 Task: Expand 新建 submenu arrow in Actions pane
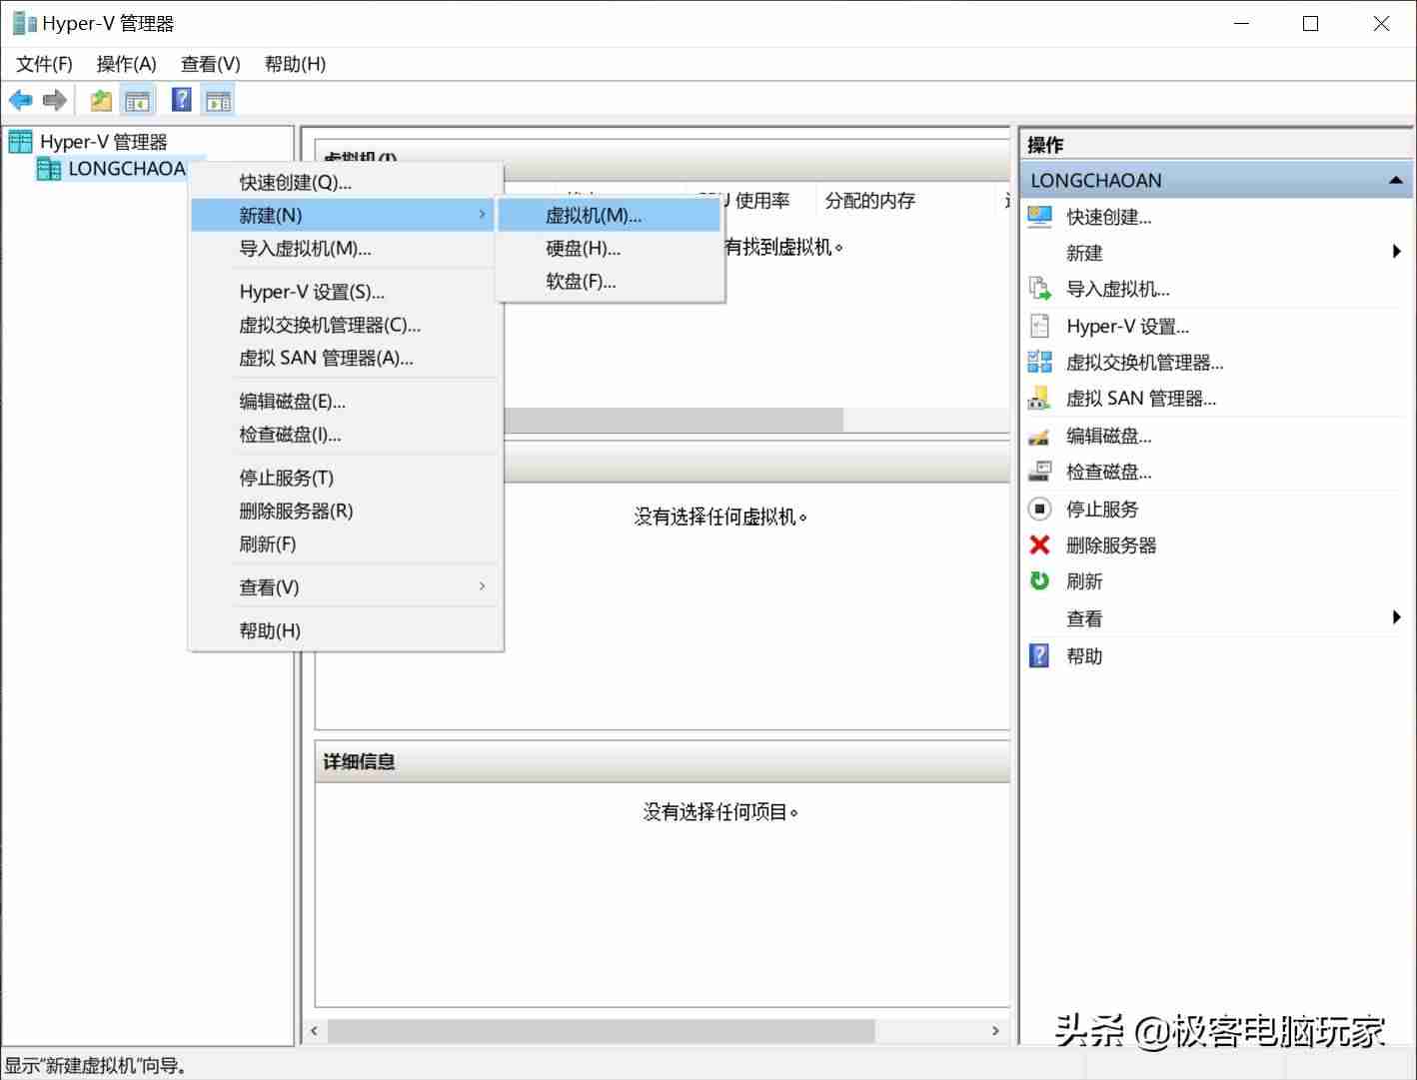pyautogui.click(x=1397, y=252)
